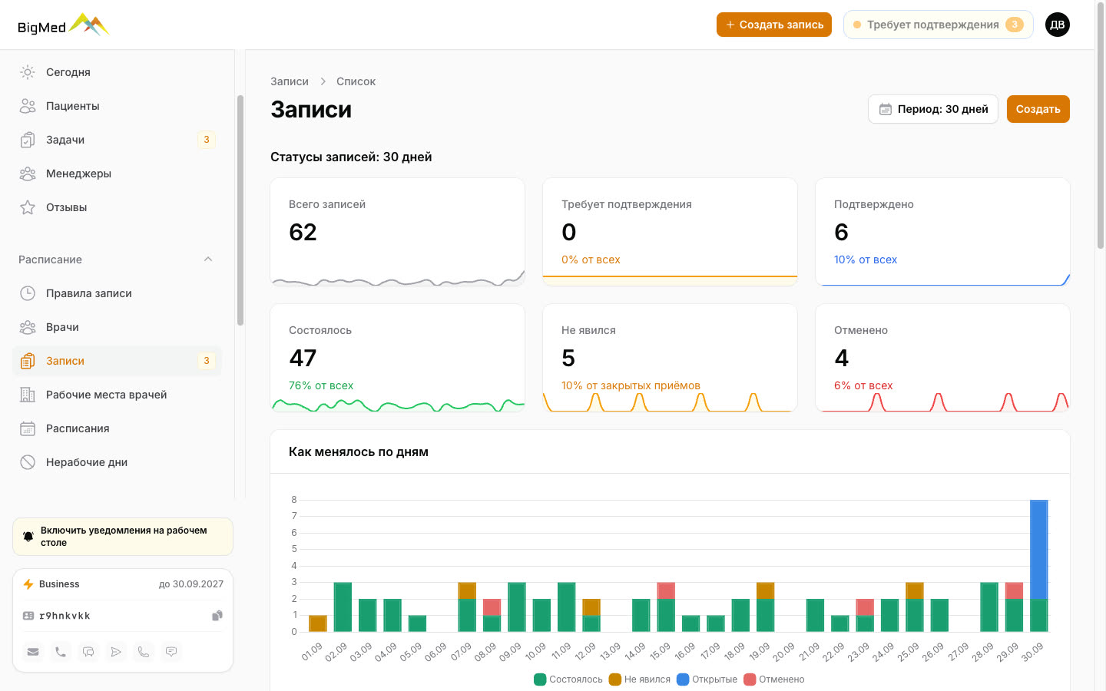Click the BigMed logo
Image resolution: width=1106 pixels, height=691 pixels.
pyautogui.click(x=63, y=25)
